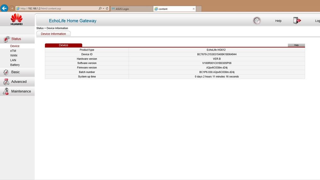
Task: Click the small Help button above table
Action: tap(296, 45)
